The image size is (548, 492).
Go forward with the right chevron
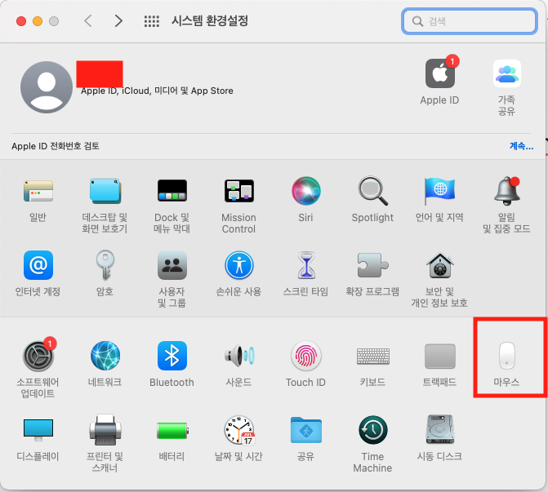click(x=118, y=21)
